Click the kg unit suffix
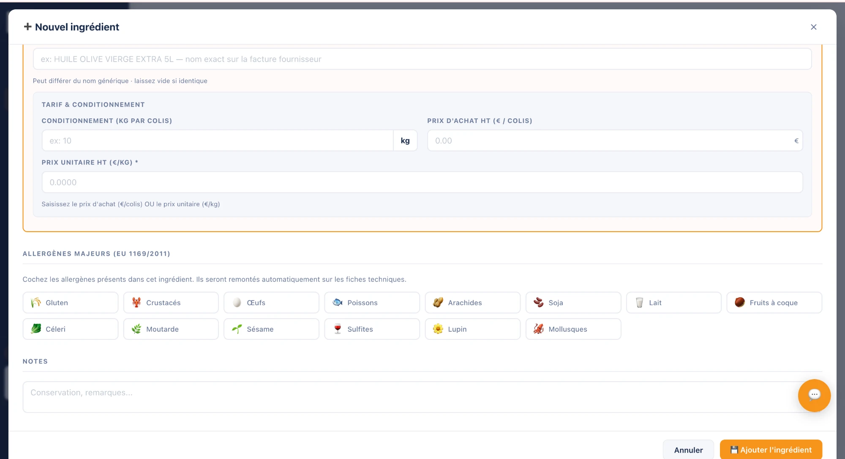 (x=405, y=141)
